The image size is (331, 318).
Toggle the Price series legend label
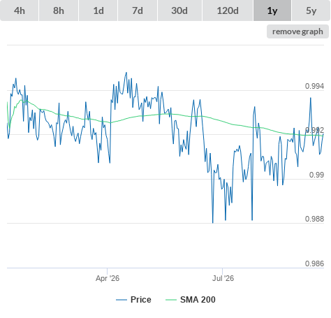tap(141, 300)
